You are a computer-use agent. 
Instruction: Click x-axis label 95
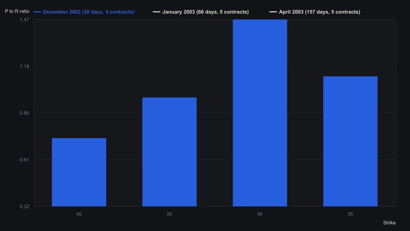coord(350,214)
